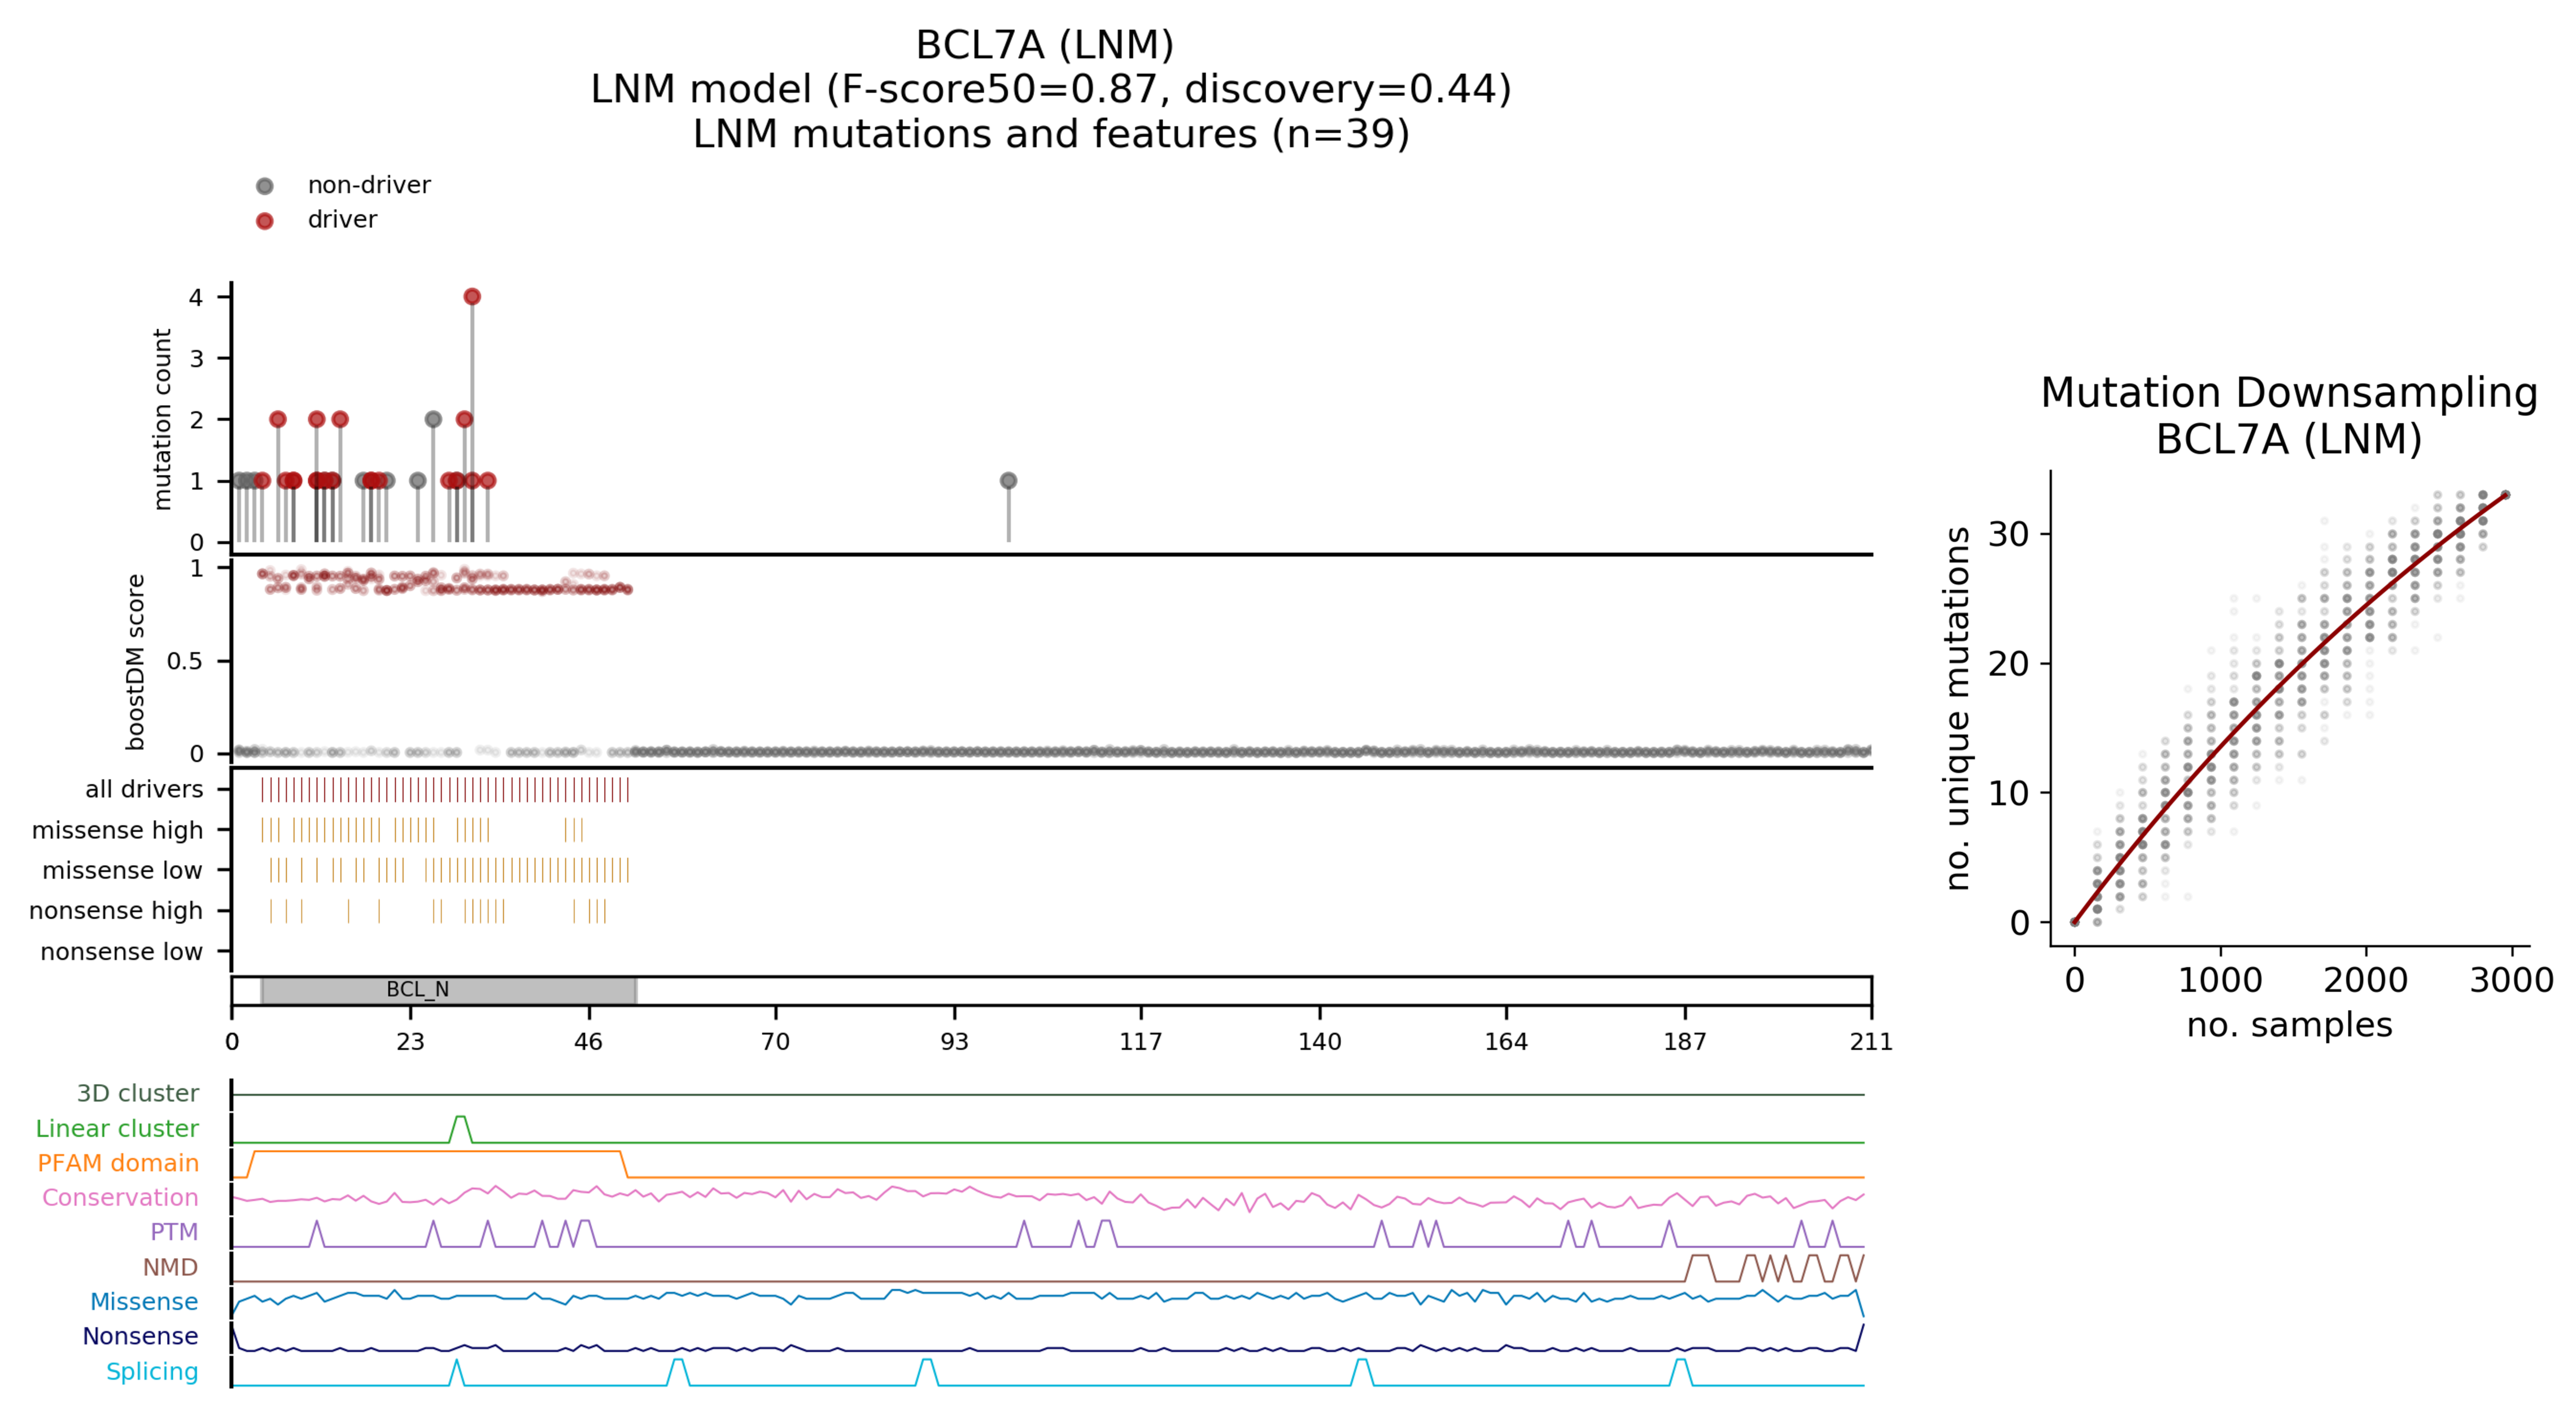Click the 'Conservation' feature label

click(x=120, y=1198)
